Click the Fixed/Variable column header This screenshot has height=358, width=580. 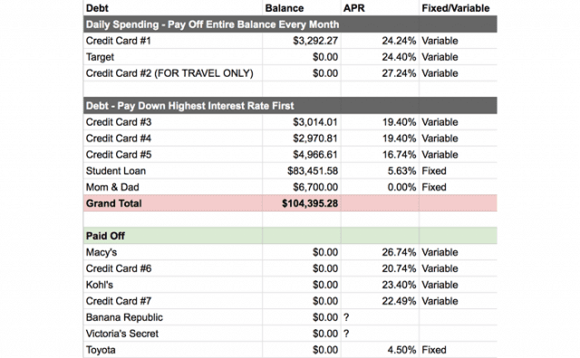click(458, 8)
